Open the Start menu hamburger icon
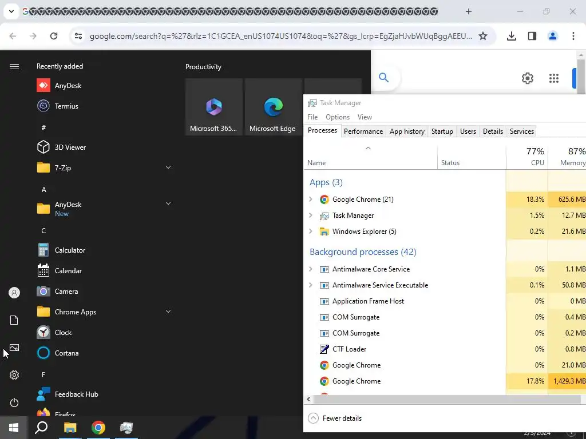586x439 pixels. (x=14, y=66)
